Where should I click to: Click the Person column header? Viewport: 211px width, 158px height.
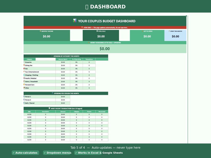[89, 112]
